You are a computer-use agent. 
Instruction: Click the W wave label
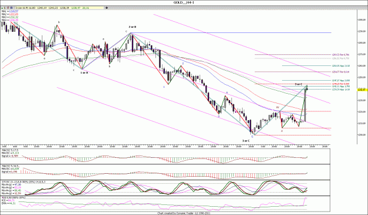277,107
